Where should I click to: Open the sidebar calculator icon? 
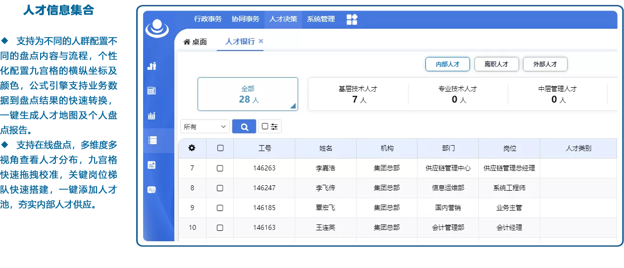click(x=152, y=91)
